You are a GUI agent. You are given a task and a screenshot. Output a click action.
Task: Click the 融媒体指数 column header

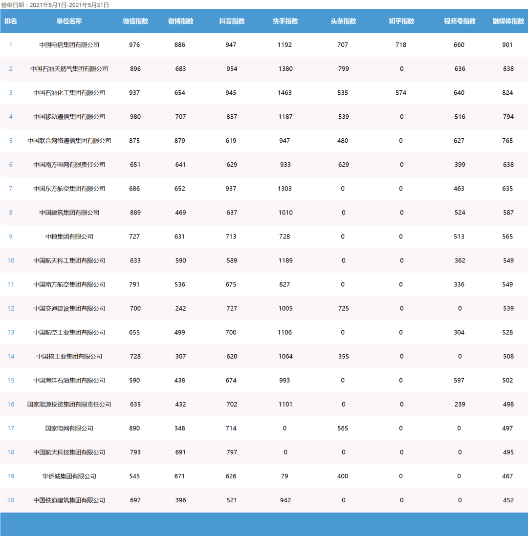(x=508, y=21)
